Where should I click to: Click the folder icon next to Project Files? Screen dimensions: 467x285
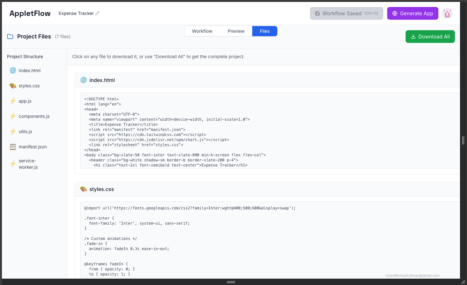click(x=10, y=36)
